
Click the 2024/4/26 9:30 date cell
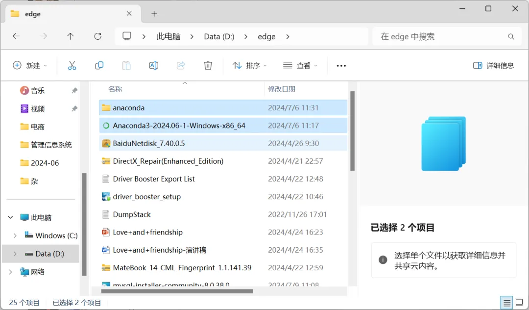point(293,144)
